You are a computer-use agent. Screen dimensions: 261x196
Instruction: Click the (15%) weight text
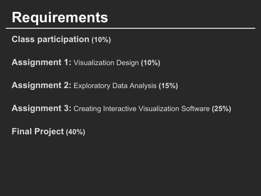(x=168, y=86)
